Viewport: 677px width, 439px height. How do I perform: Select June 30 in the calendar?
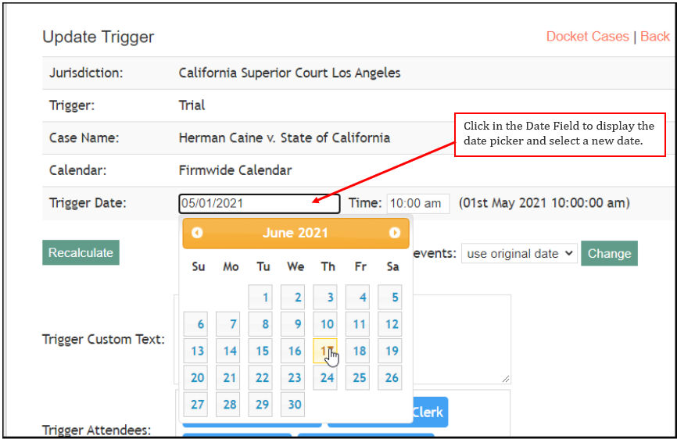click(294, 405)
